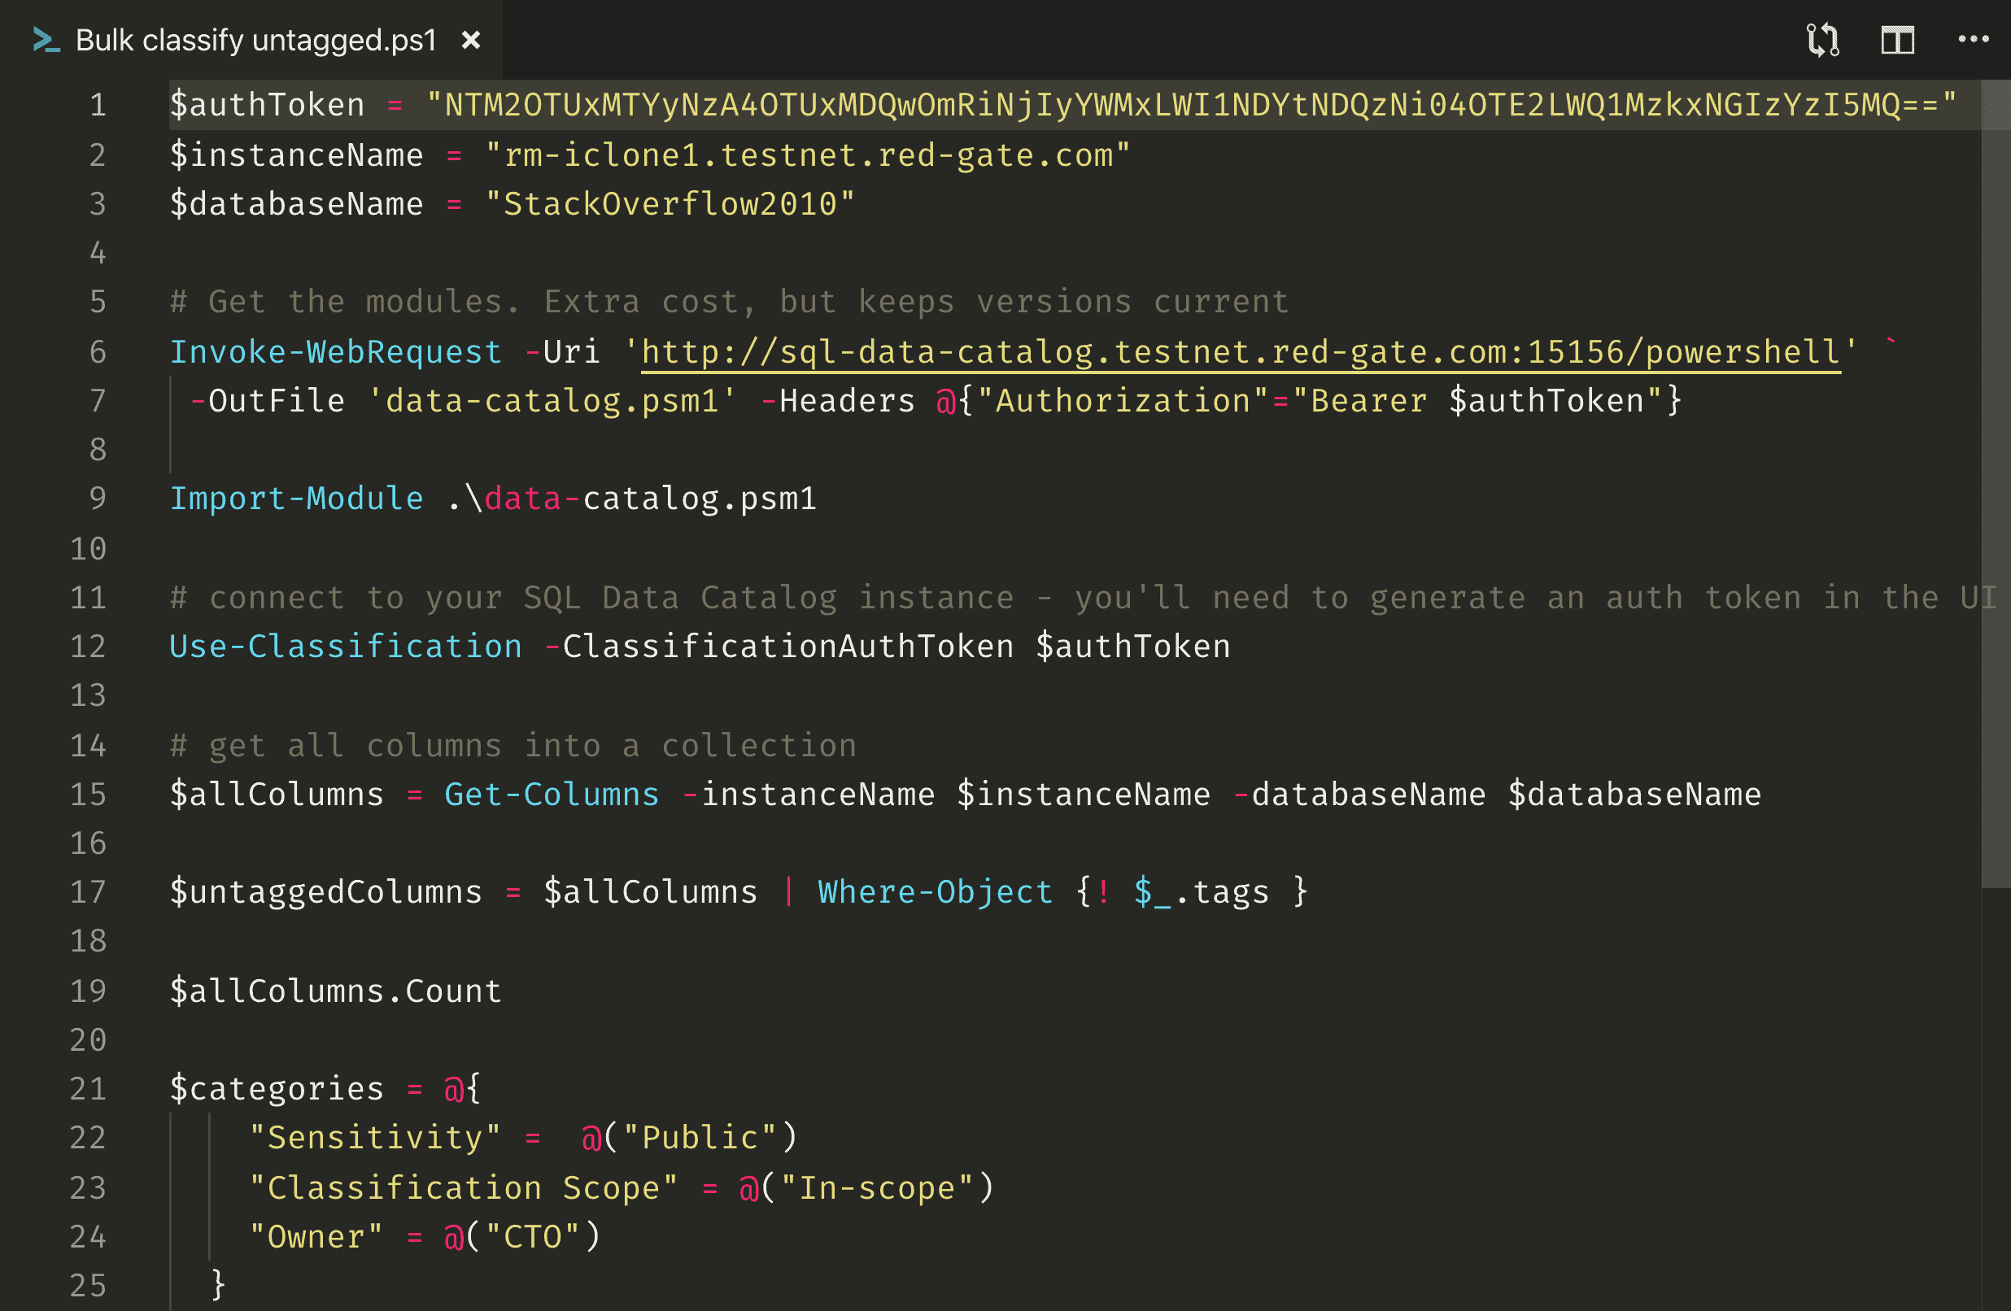Screen dimensions: 2011x1311
Task: Click the Where-Object cmdlet on line 17
Action: pos(935,892)
